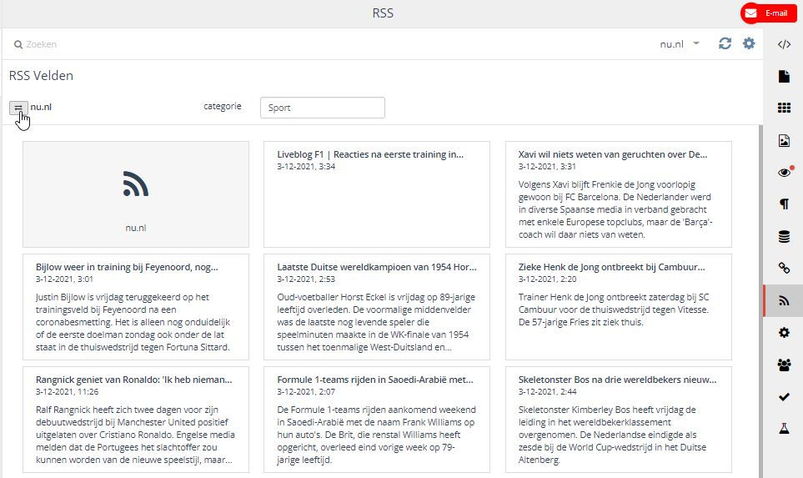Open the code view sidebar icon
This screenshot has height=478, width=803.
coord(783,45)
